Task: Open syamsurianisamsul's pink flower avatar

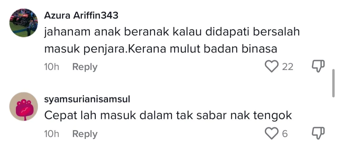Action: click(24, 107)
